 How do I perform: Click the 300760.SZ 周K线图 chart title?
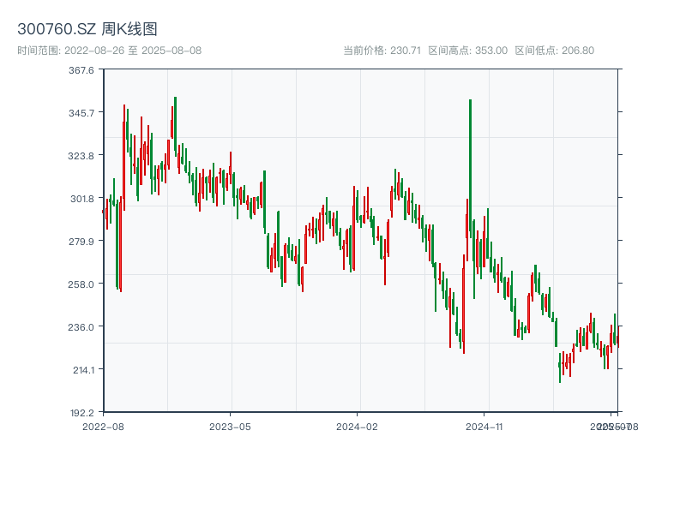(87, 29)
